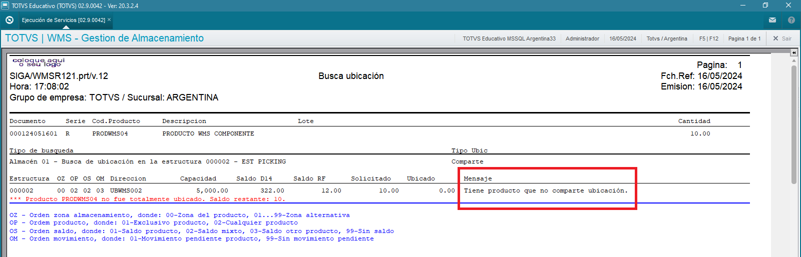The width and height of the screenshot is (801, 257).
Task: Click the TOTVS app icon in the title bar
Action: tap(5, 5)
